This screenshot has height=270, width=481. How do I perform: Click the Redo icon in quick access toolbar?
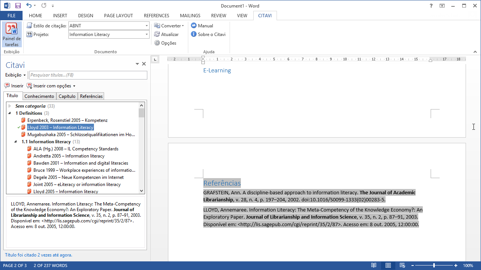[x=44, y=6]
